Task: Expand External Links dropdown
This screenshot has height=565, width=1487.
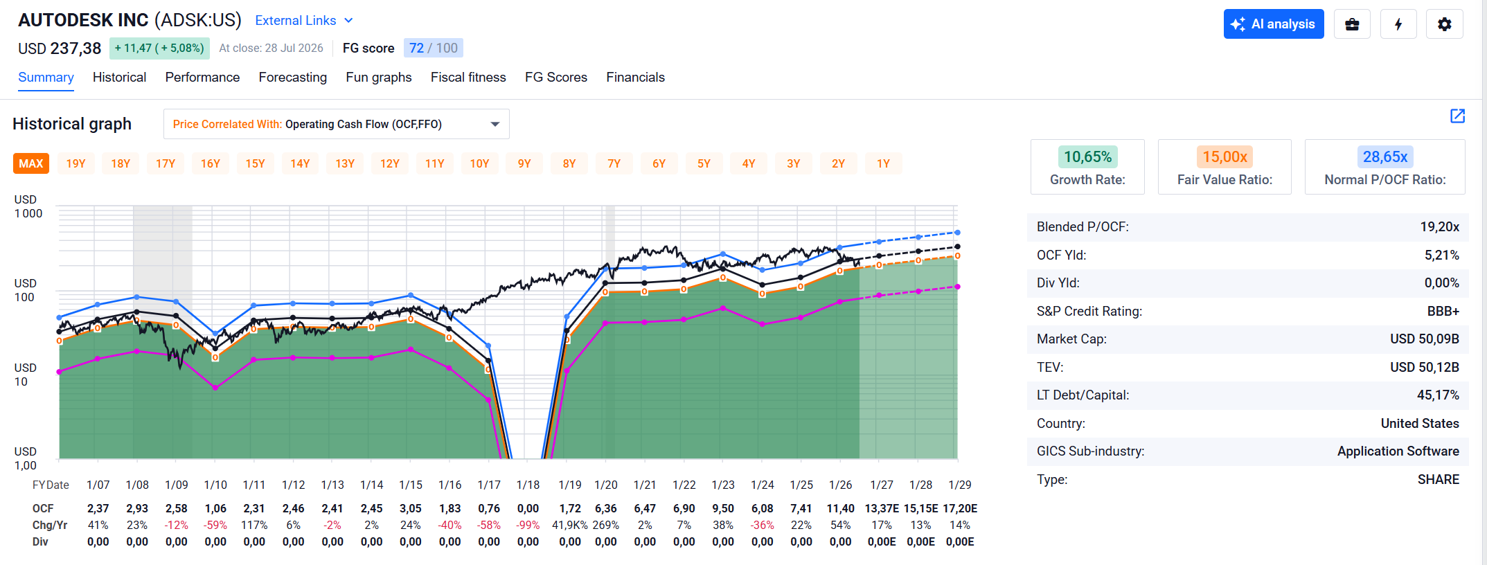Action: 305,21
